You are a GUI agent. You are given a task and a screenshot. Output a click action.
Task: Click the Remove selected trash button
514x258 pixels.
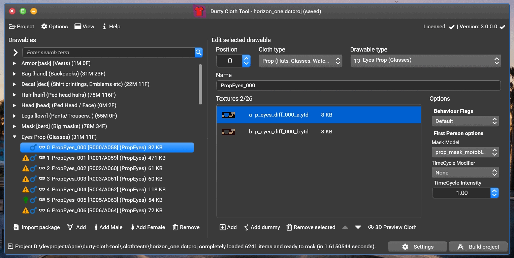(x=289, y=227)
